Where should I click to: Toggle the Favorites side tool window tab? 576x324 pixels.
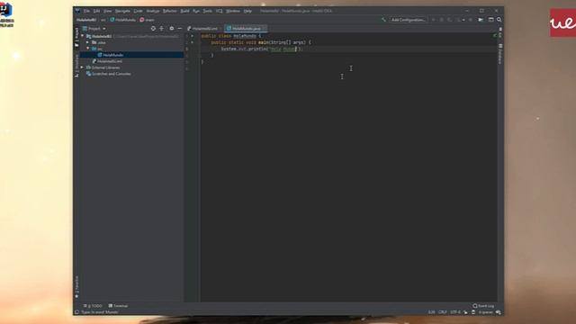[76, 287]
